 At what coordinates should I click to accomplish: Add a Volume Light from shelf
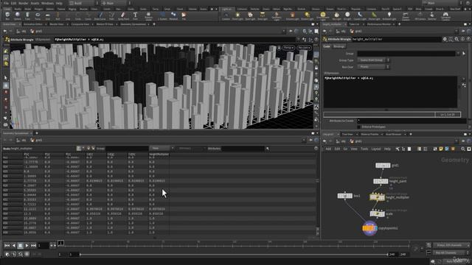292,16
